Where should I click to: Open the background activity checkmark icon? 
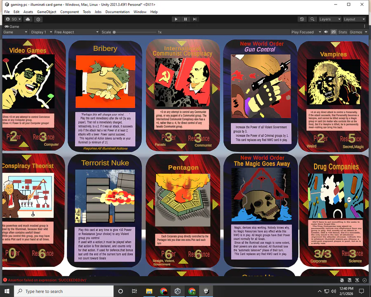[365, 280]
